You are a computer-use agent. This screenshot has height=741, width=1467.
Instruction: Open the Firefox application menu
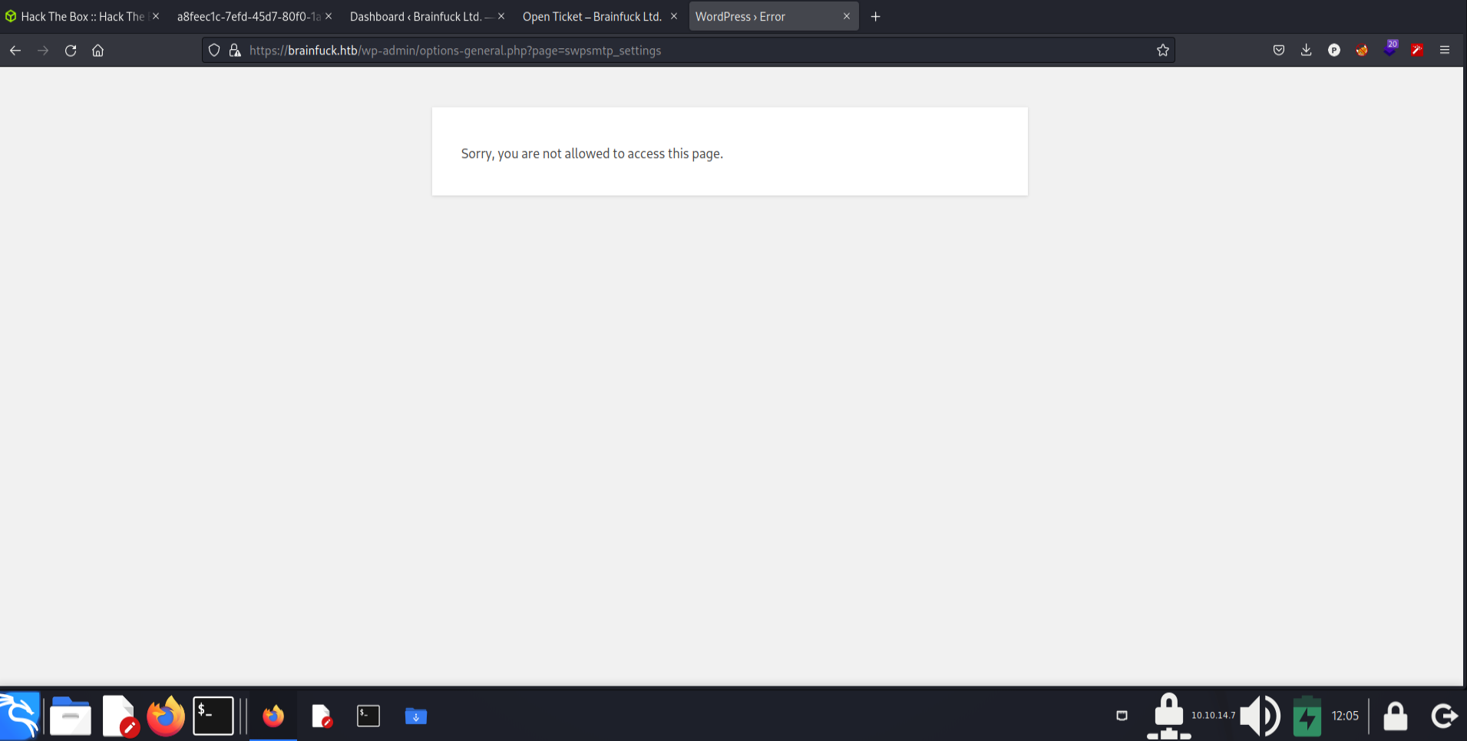(1444, 51)
